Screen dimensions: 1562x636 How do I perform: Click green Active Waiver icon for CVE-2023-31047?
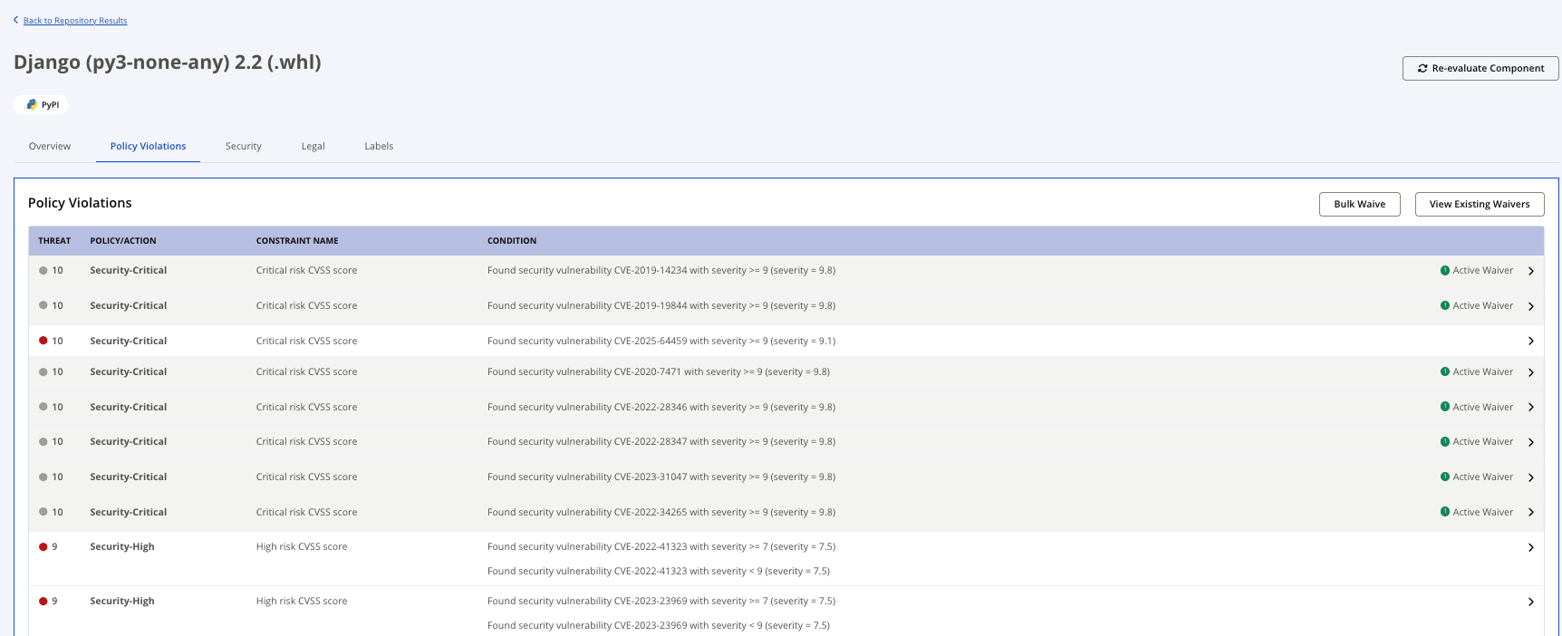[x=1445, y=477]
